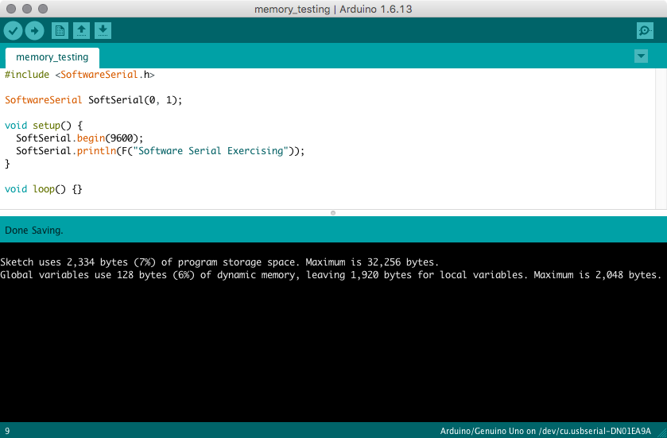This screenshot has width=667, height=438.
Task: Maximize the window using the green button
Action: pos(42,8)
